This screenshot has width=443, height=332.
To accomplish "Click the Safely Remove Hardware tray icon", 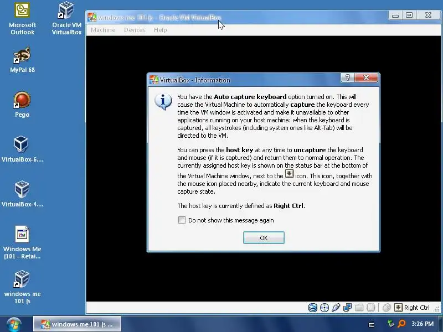I will [391, 324].
